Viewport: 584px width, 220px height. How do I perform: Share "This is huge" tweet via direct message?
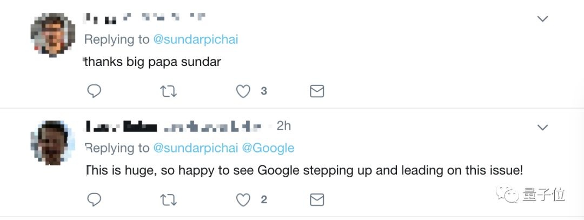[x=317, y=200]
